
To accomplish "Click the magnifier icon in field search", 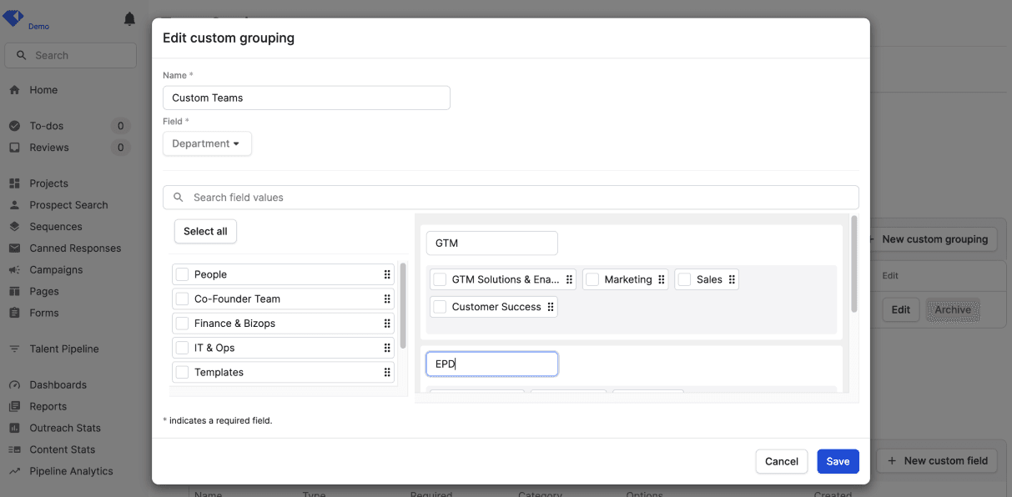I will 179,198.
